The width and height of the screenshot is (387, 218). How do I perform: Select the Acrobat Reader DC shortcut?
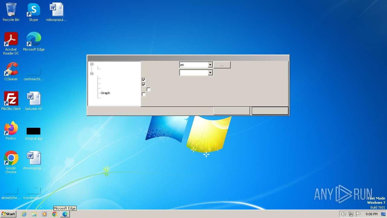point(11,44)
